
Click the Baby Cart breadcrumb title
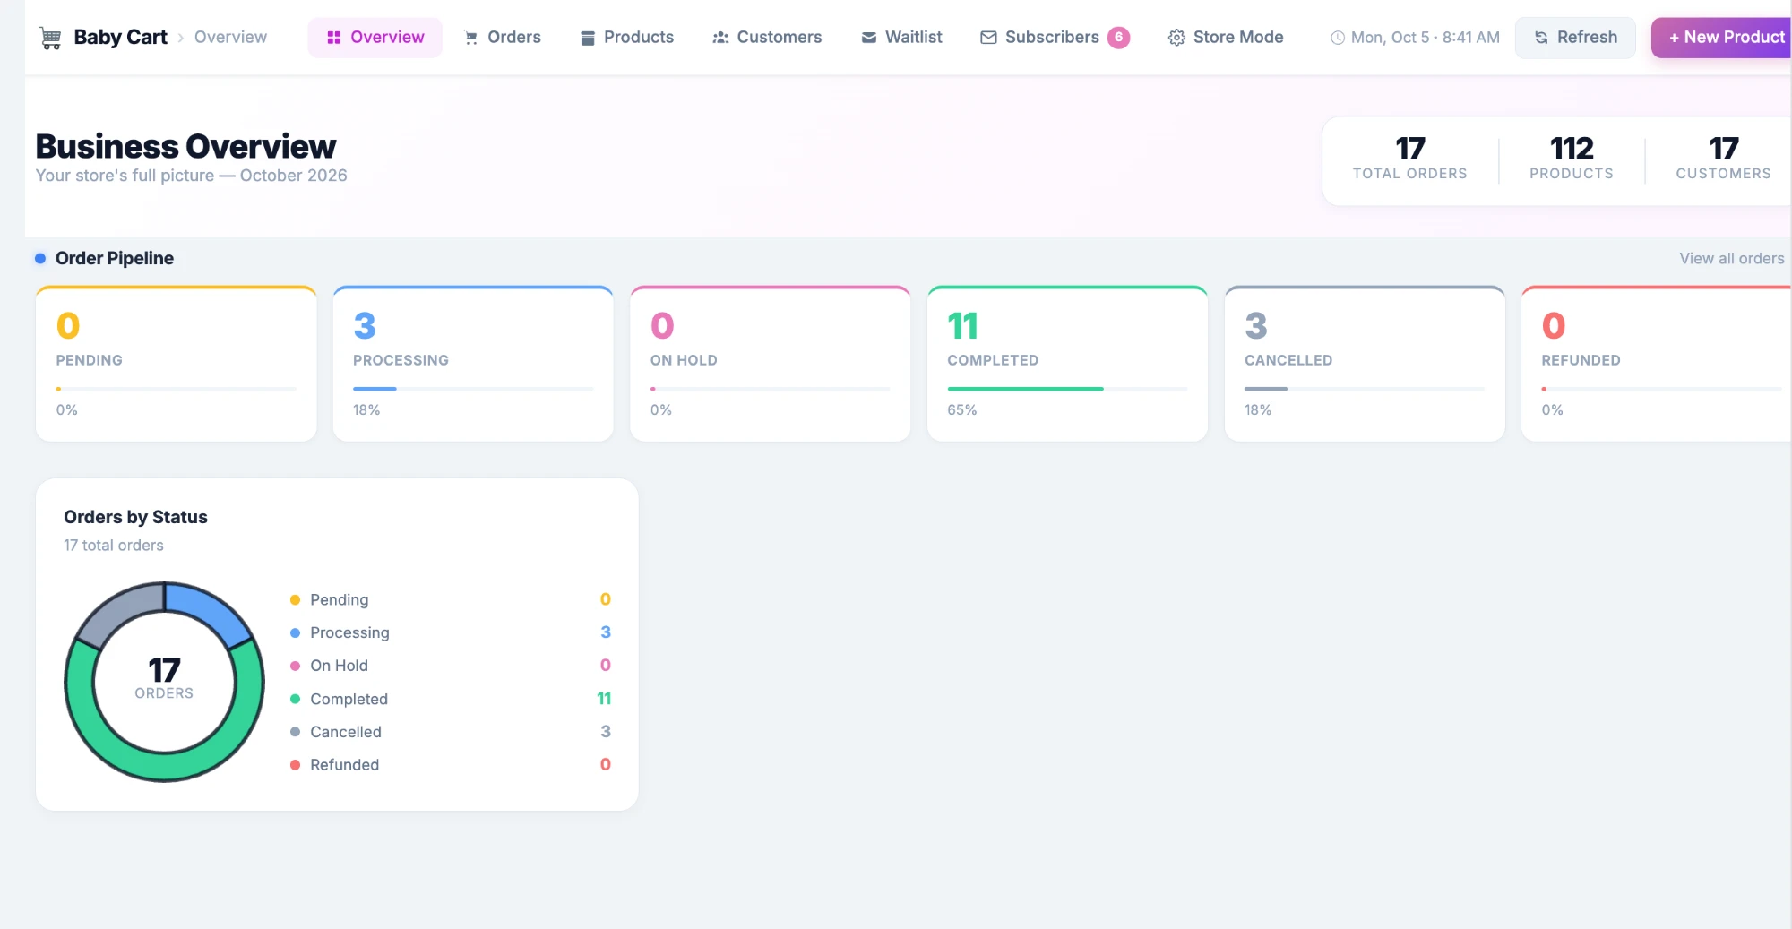point(120,38)
